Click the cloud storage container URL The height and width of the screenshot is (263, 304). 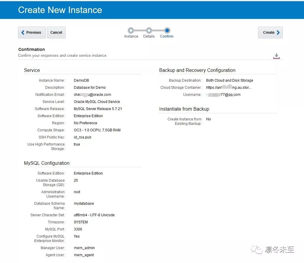tap(229, 88)
